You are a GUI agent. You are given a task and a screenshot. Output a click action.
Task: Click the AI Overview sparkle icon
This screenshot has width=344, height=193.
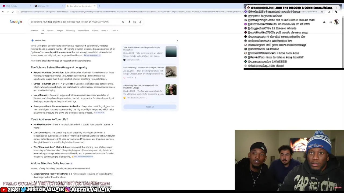click(x=33, y=40)
